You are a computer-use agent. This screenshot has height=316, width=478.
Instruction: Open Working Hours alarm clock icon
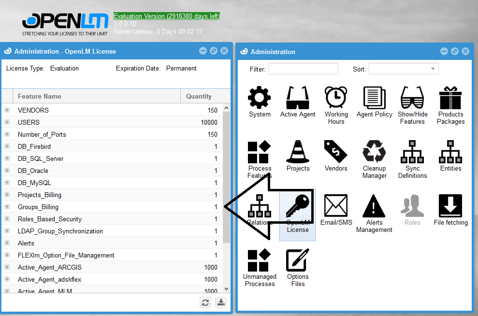click(336, 98)
